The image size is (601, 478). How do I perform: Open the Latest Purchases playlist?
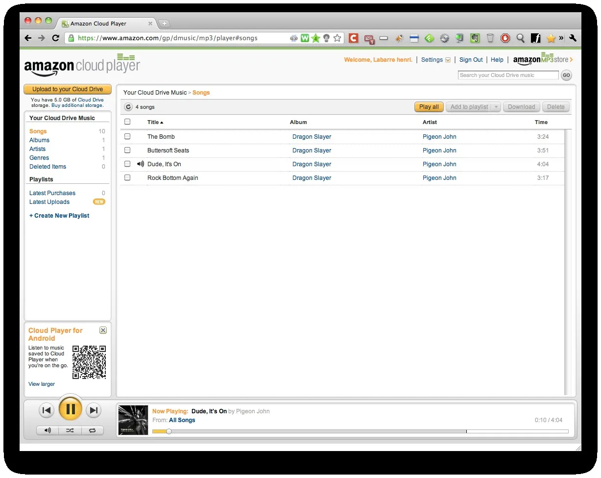[52, 193]
